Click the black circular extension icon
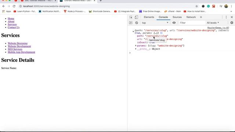 point(203,6)
